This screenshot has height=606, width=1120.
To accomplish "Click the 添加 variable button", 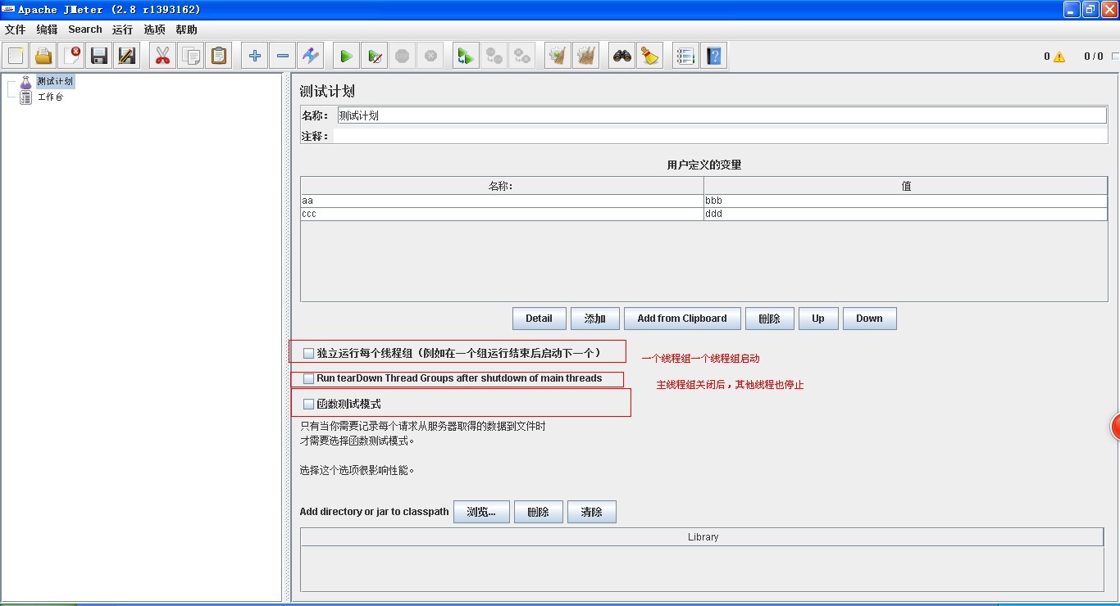I will pyautogui.click(x=594, y=319).
